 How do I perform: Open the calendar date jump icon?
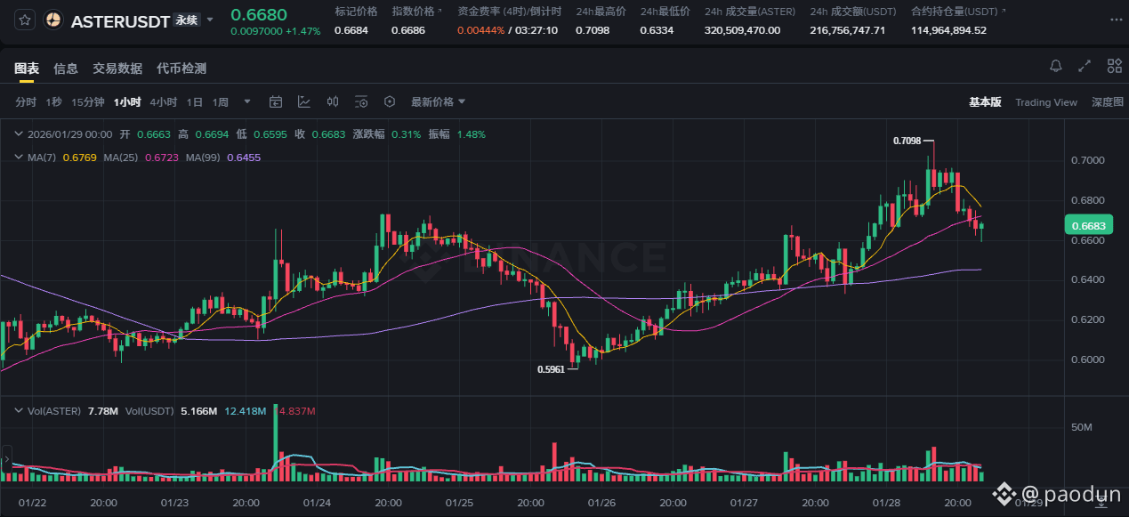pos(276,102)
